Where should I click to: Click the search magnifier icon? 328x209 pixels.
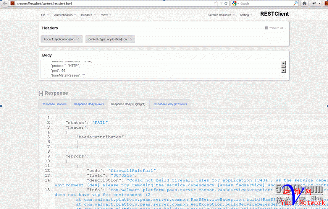tap(296, 3)
